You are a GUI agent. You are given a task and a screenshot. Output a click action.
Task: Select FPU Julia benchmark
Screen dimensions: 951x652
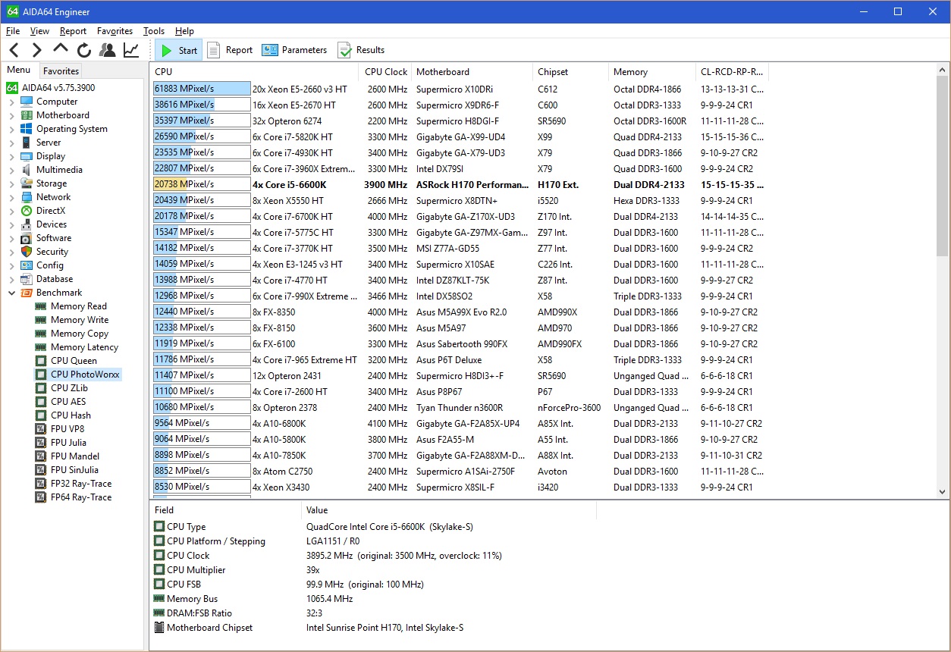68,443
